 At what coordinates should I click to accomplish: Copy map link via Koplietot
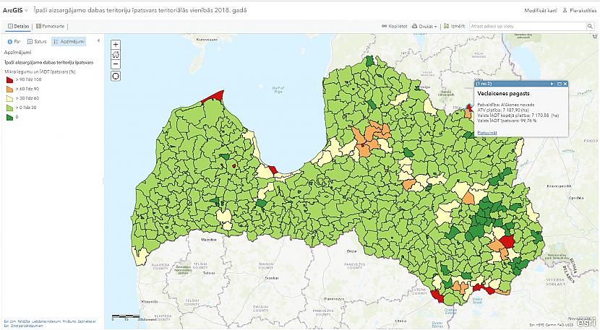(394, 27)
